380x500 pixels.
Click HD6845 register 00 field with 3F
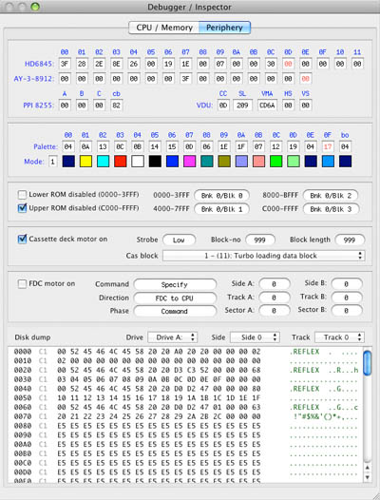pyautogui.click(x=65, y=64)
